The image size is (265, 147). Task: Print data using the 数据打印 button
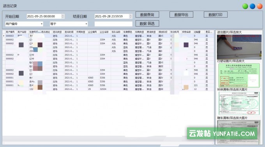[x=216, y=14]
